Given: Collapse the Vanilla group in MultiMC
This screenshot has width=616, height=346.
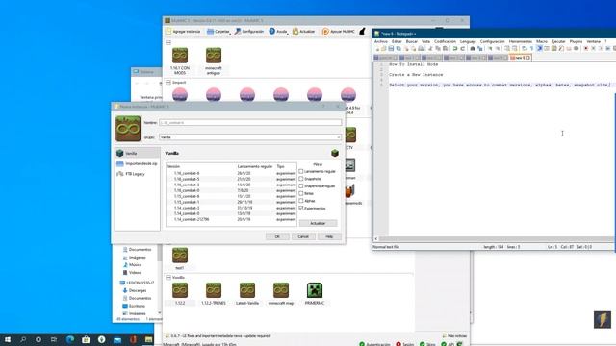Looking at the screenshot, I should point(168,278).
